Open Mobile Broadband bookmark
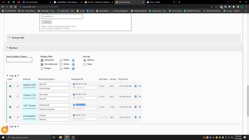 pos(139,11)
